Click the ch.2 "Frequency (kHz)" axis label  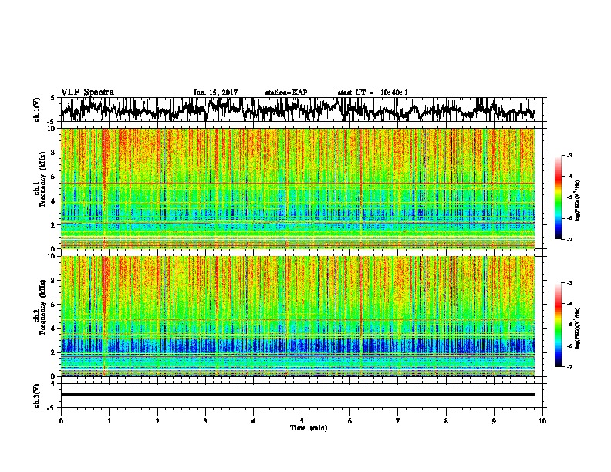(43, 307)
